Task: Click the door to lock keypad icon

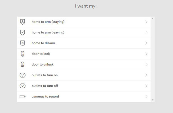Action: tap(22, 54)
